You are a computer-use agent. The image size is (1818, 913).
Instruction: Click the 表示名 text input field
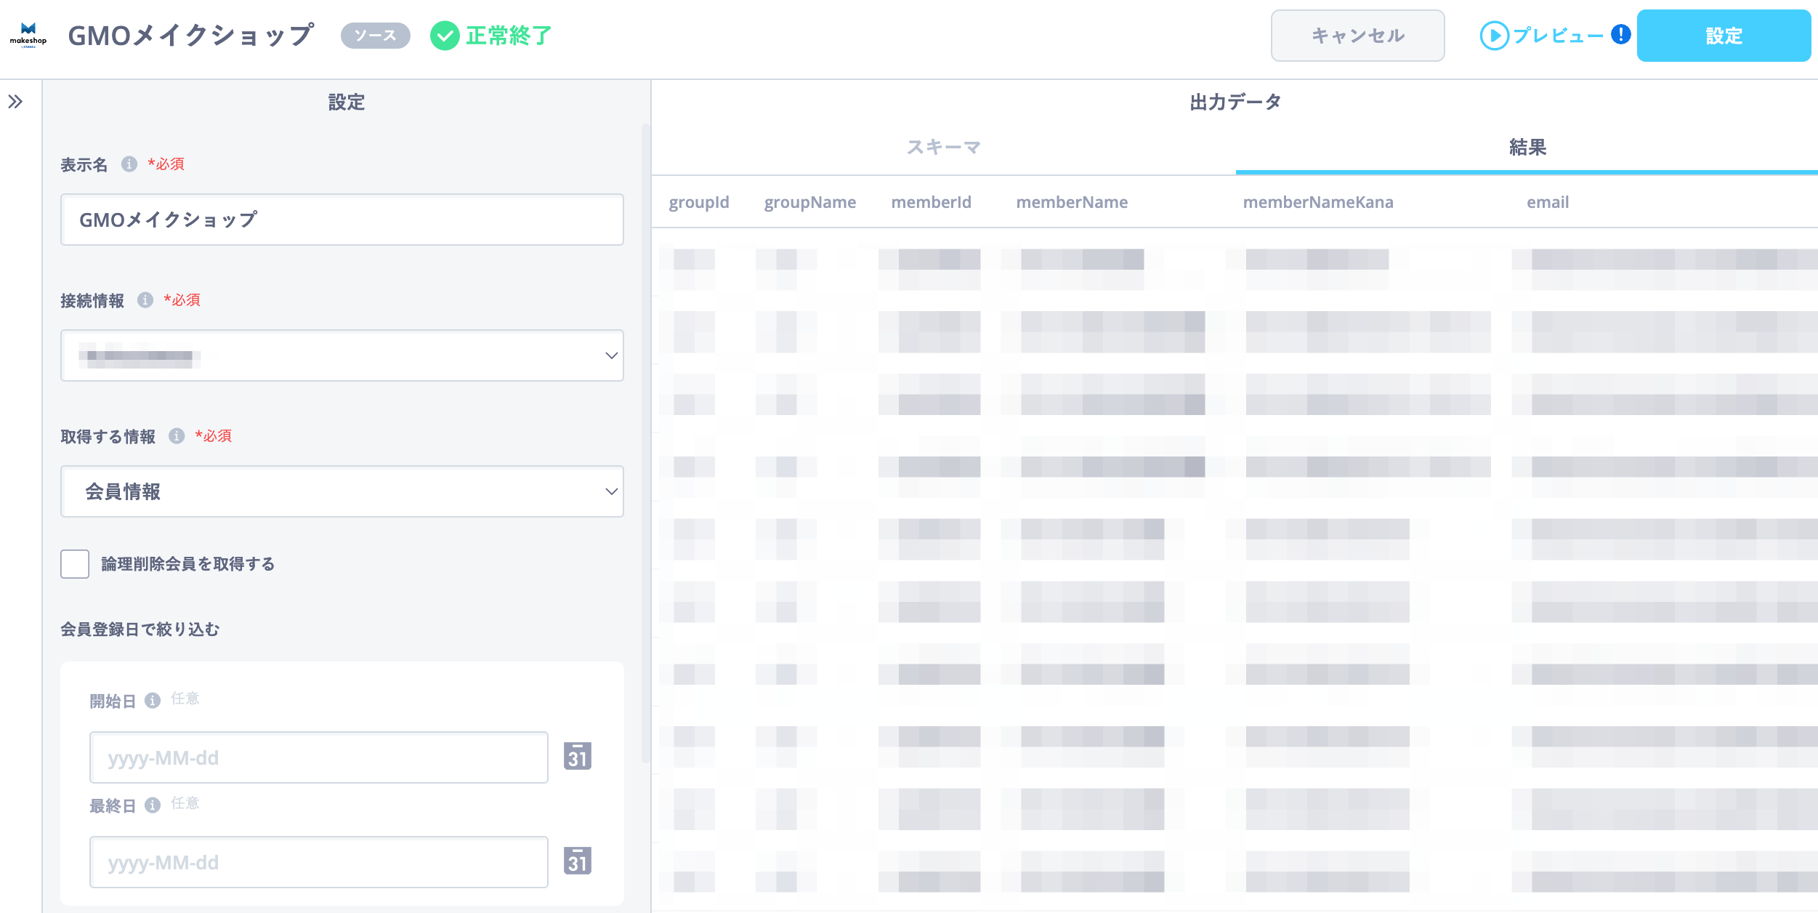click(x=342, y=220)
